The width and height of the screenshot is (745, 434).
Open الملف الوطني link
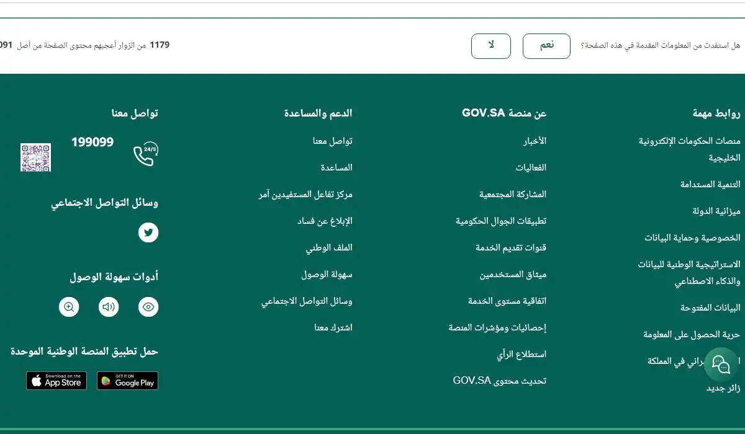[329, 247]
